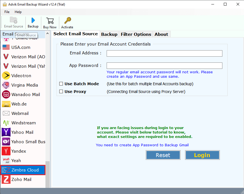Select the Zoho Mail list entry text

(21, 180)
